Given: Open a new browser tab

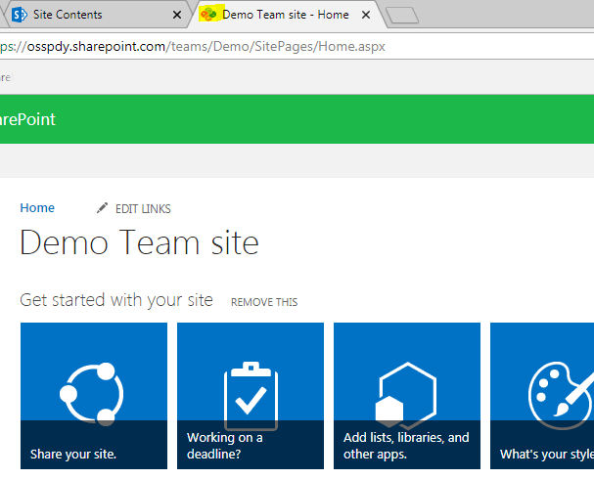Looking at the screenshot, I should 402,15.
